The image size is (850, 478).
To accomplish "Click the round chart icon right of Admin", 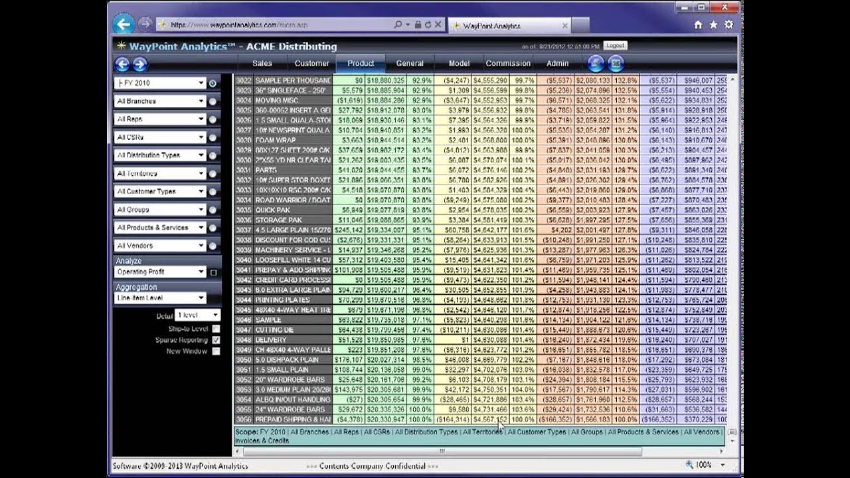I will pos(596,64).
